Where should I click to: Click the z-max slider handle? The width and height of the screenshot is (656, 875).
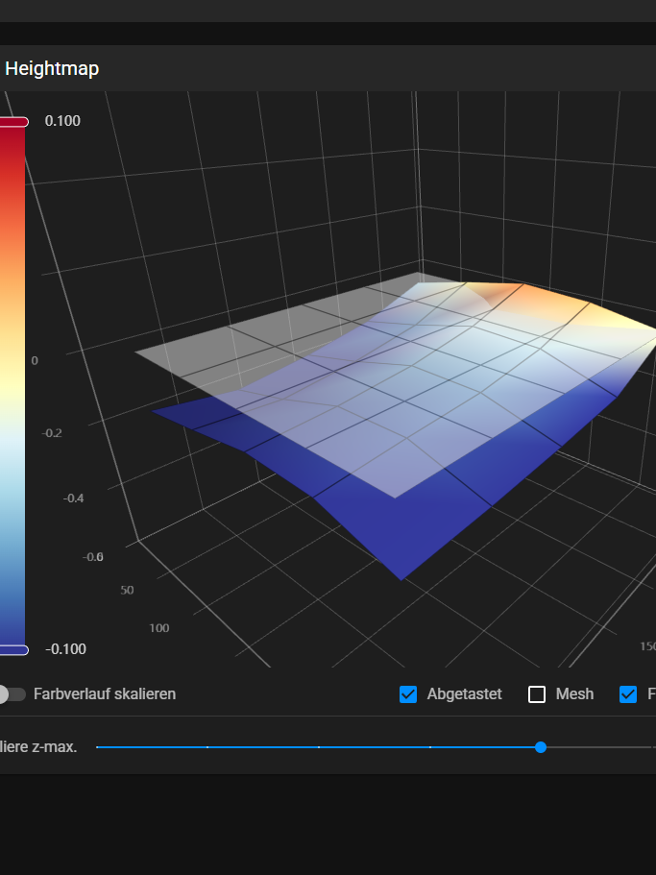coord(541,746)
